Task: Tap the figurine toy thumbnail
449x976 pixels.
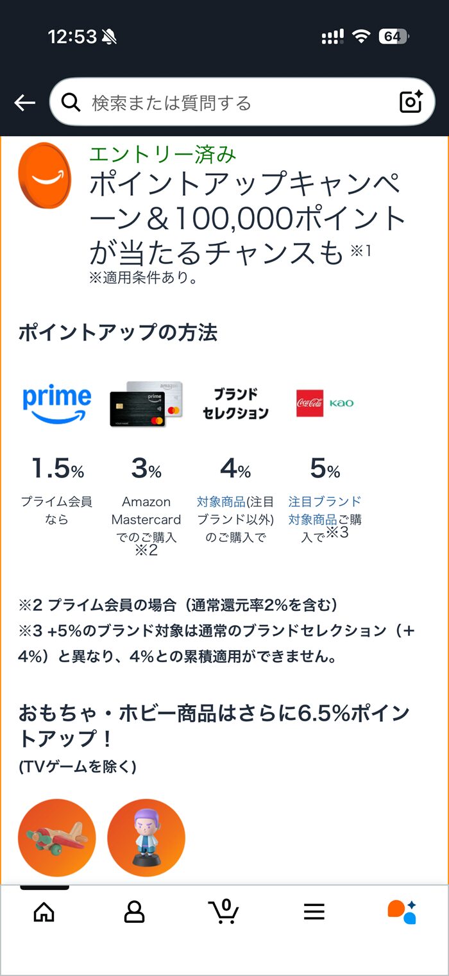Action: pyautogui.click(x=146, y=837)
